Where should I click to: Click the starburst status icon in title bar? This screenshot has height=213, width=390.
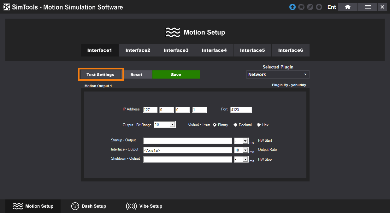point(301,7)
